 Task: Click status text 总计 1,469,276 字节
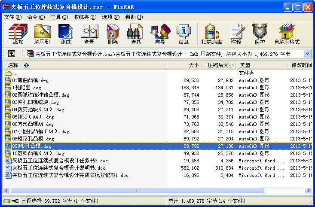[x=207, y=201]
